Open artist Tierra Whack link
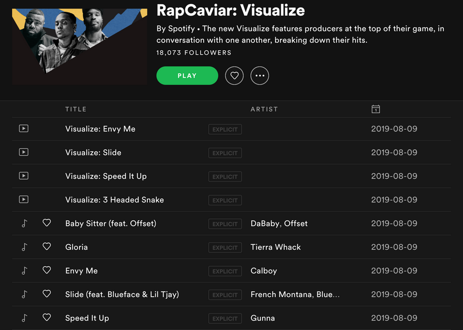The width and height of the screenshot is (463, 330). pyautogui.click(x=276, y=247)
